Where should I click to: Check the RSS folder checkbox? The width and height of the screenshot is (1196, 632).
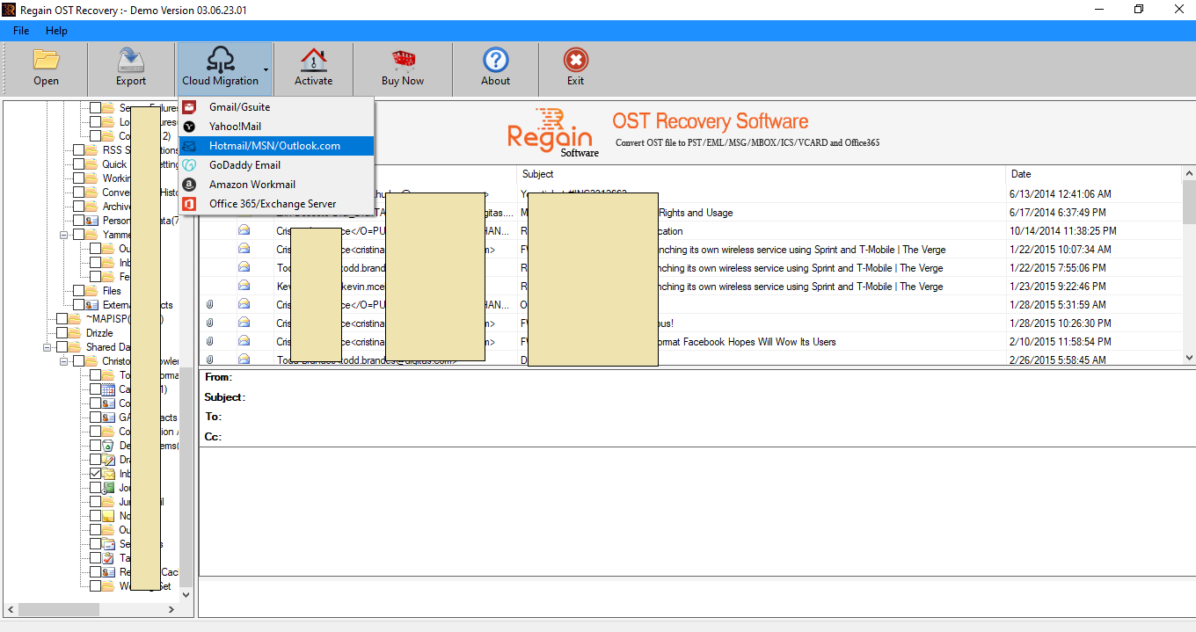pos(79,150)
